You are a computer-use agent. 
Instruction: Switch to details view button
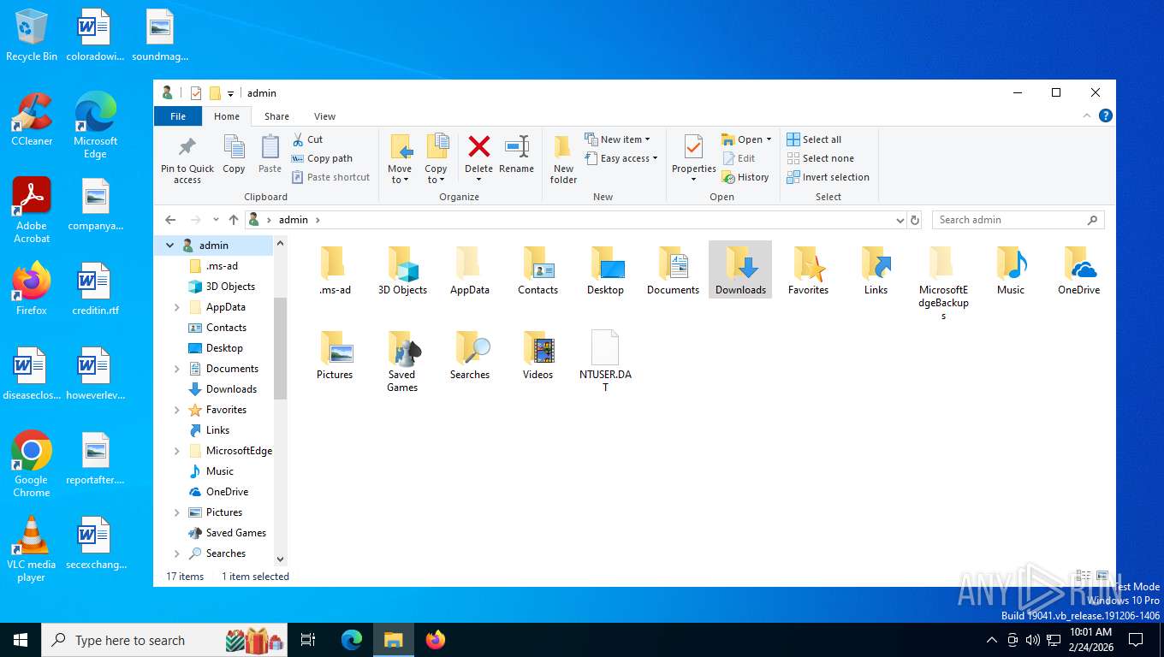pyautogui.click(x=1084, y=577)
